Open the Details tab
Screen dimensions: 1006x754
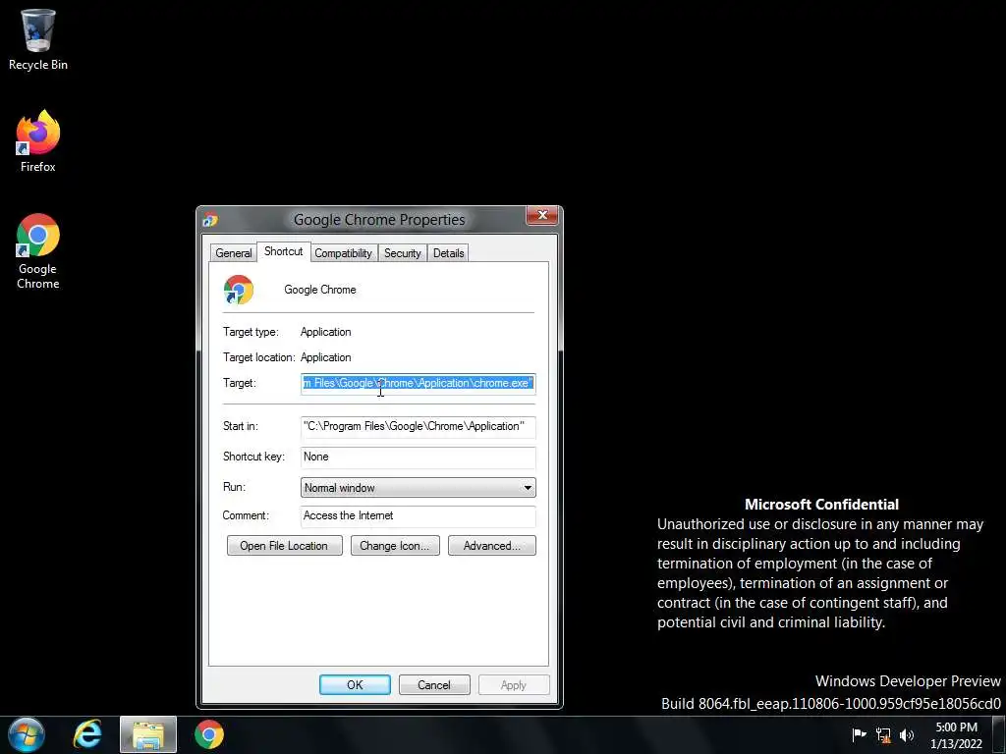pyautogui.click(x=448, y=253)
